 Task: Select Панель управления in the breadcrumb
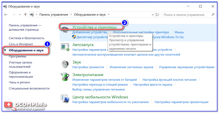pyautogui.click(x=54, y=15)
